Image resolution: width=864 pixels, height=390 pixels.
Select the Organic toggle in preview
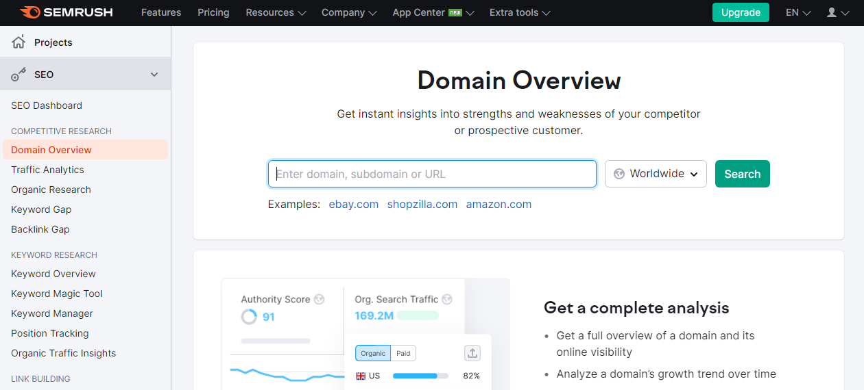[373, 353]
